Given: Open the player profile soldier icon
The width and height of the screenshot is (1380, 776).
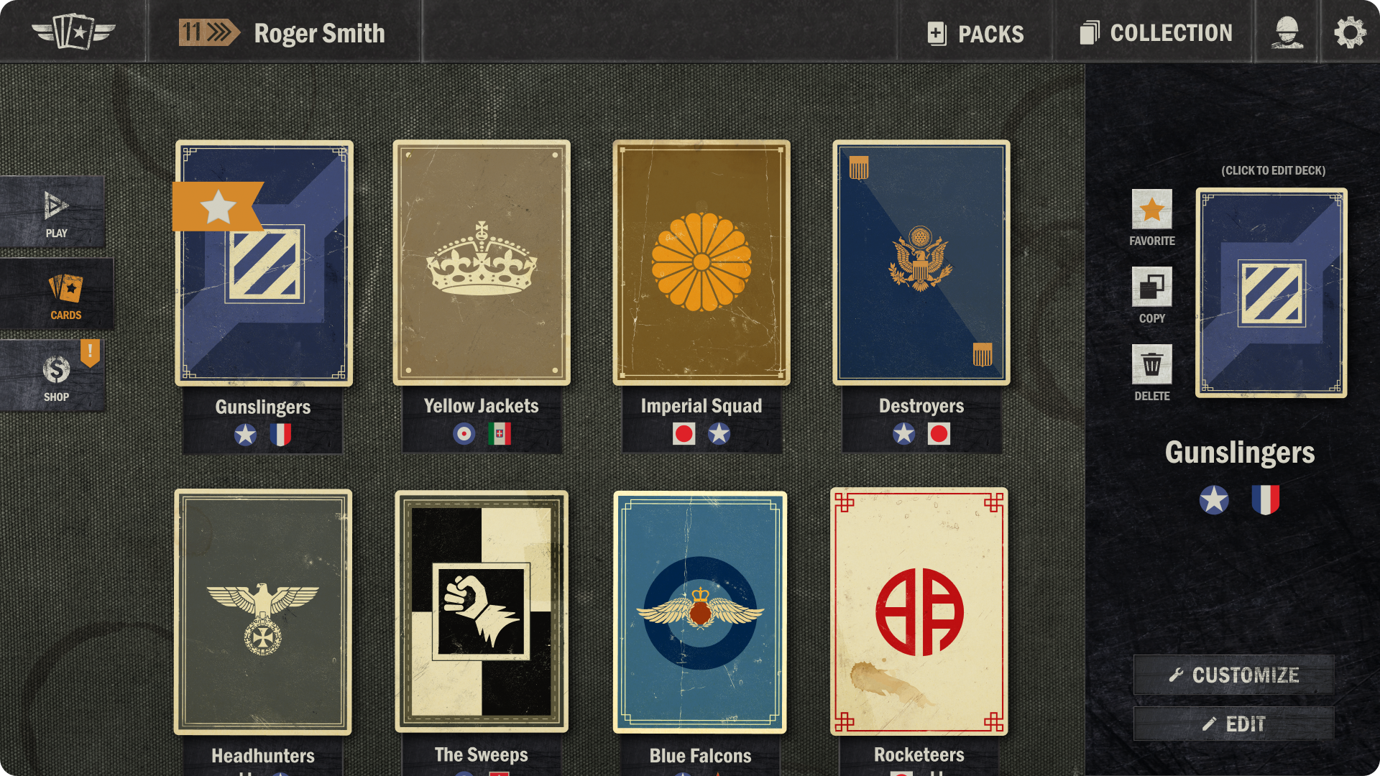Looking at the screenshot, I should (x=1287, y=32).
